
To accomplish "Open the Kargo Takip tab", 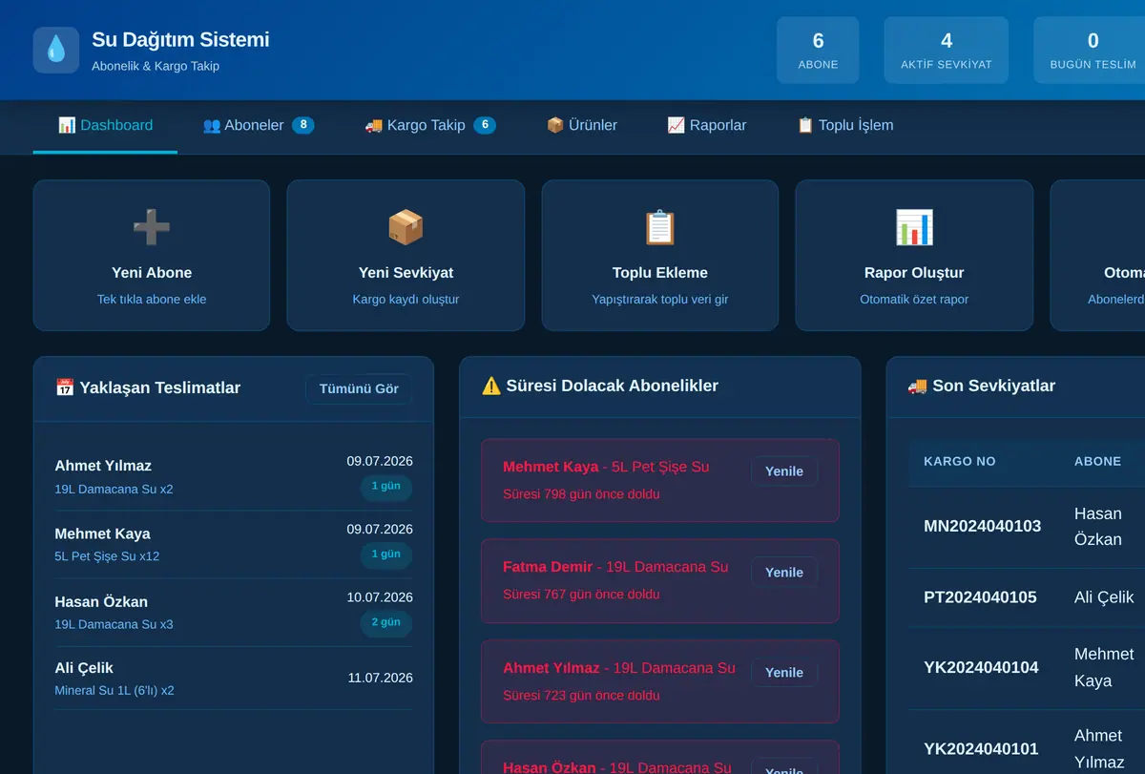I will pos(430,125).
